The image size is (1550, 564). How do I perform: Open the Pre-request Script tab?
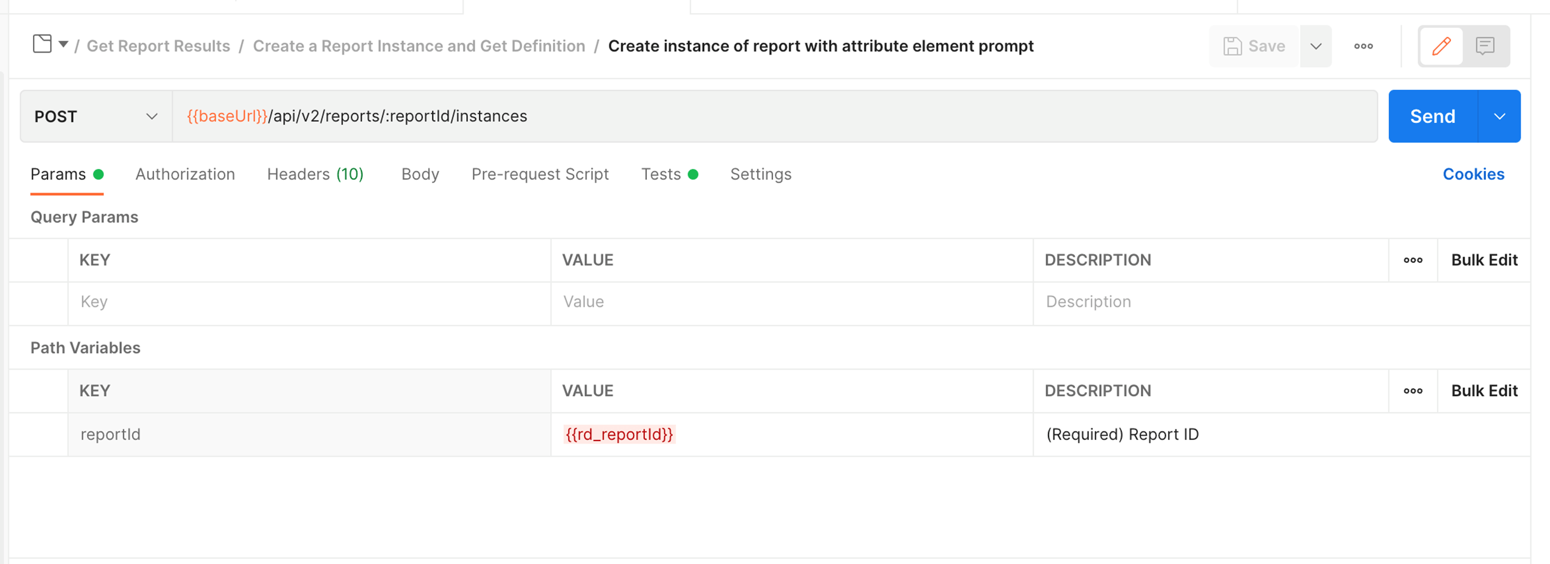[x=540, y=174]
